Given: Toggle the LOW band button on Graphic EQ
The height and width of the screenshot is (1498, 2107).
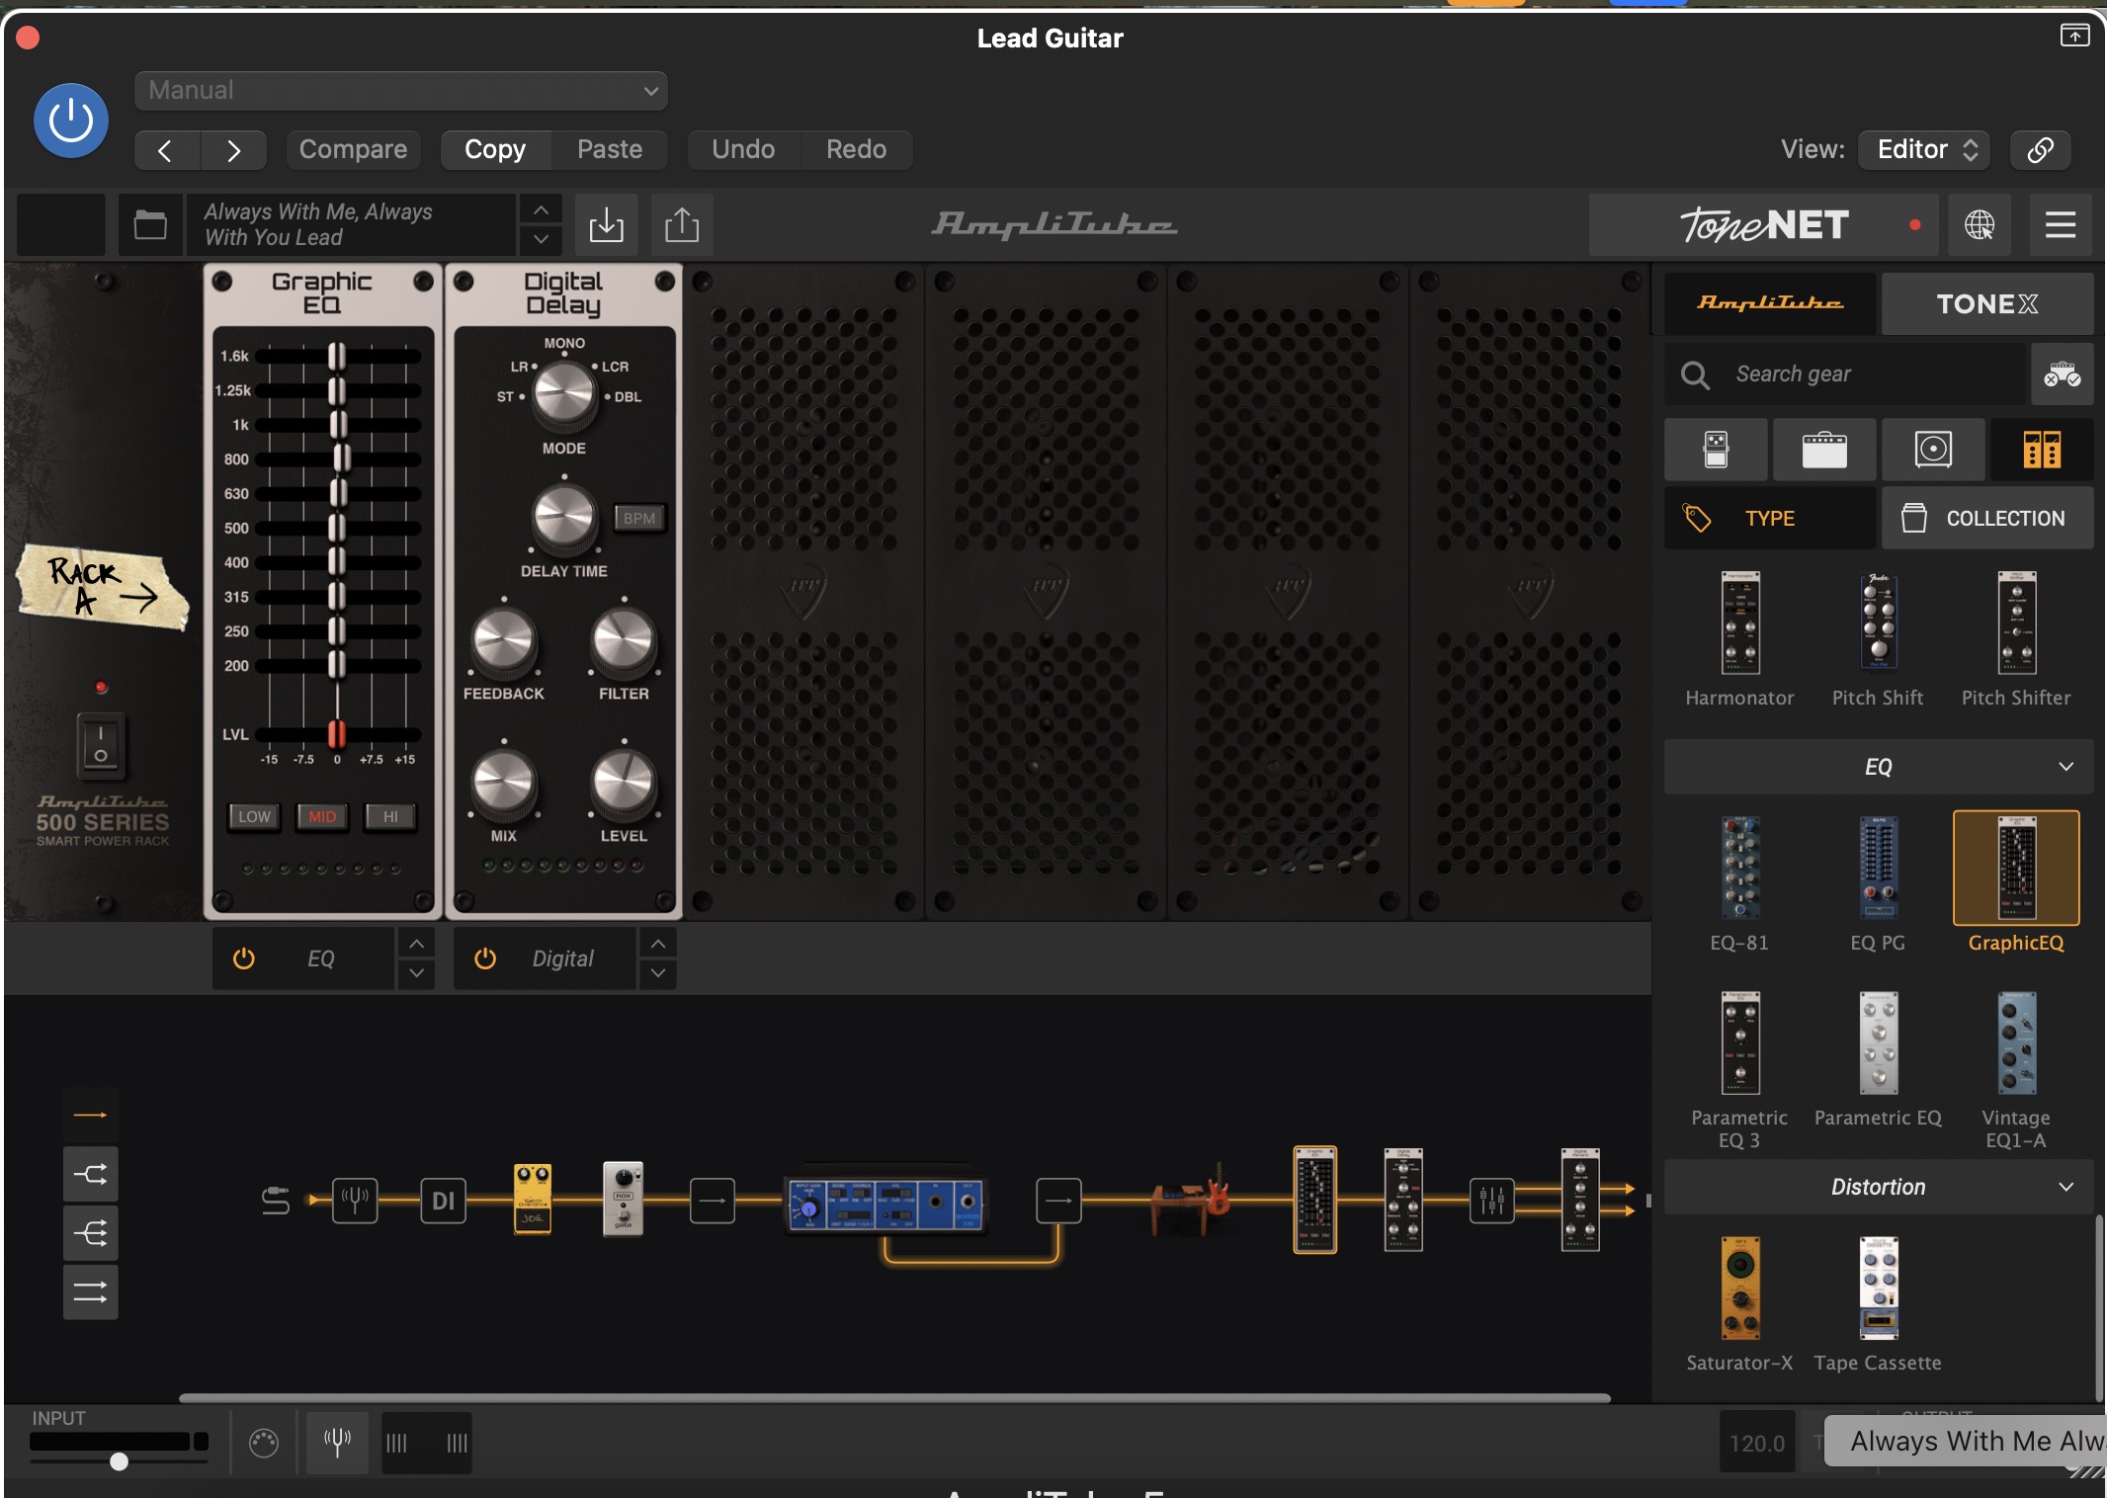Looking at the screenshot, I should 254,816.
